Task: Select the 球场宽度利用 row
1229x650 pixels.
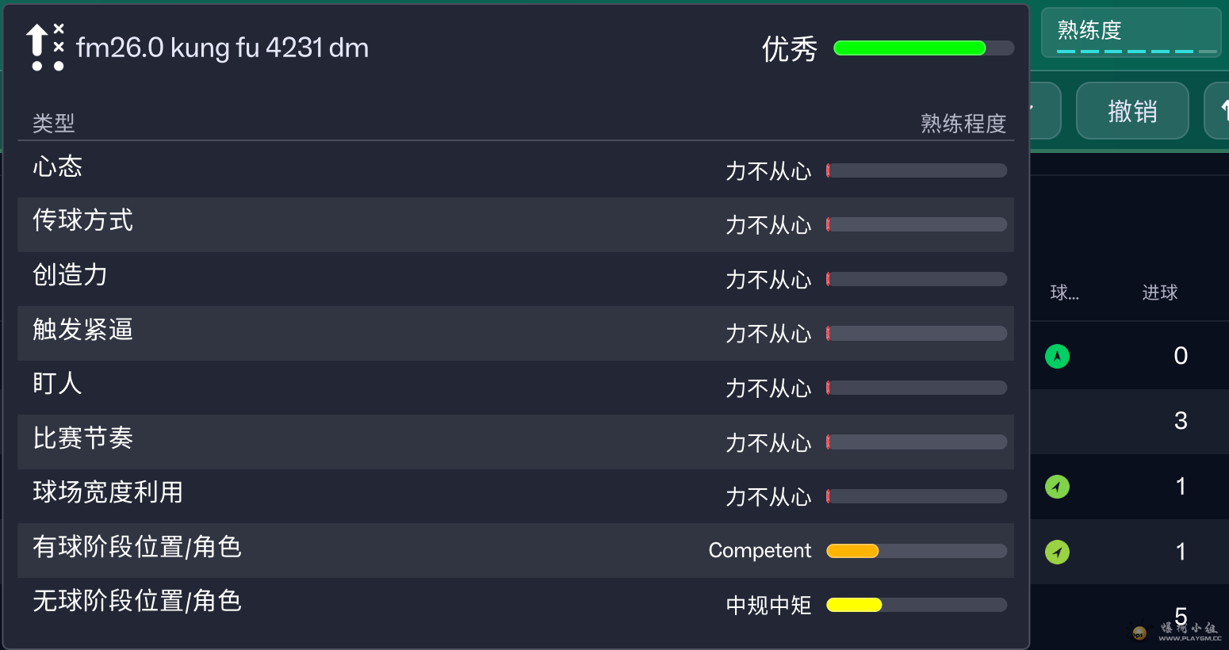Action: point(515,495)
